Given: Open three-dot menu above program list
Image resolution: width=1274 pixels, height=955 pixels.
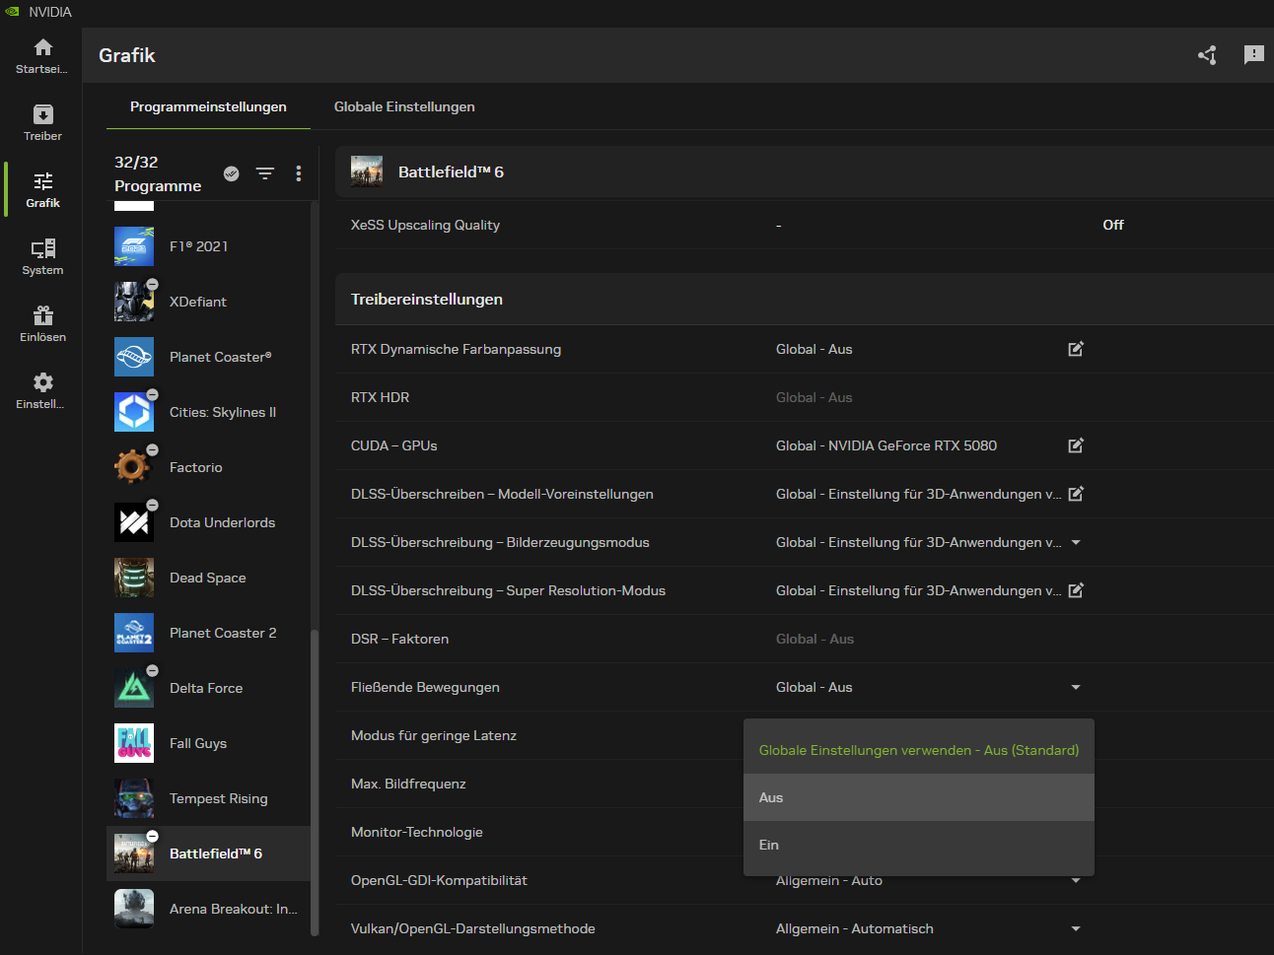Looking at the screenshot, I should 299,173.
